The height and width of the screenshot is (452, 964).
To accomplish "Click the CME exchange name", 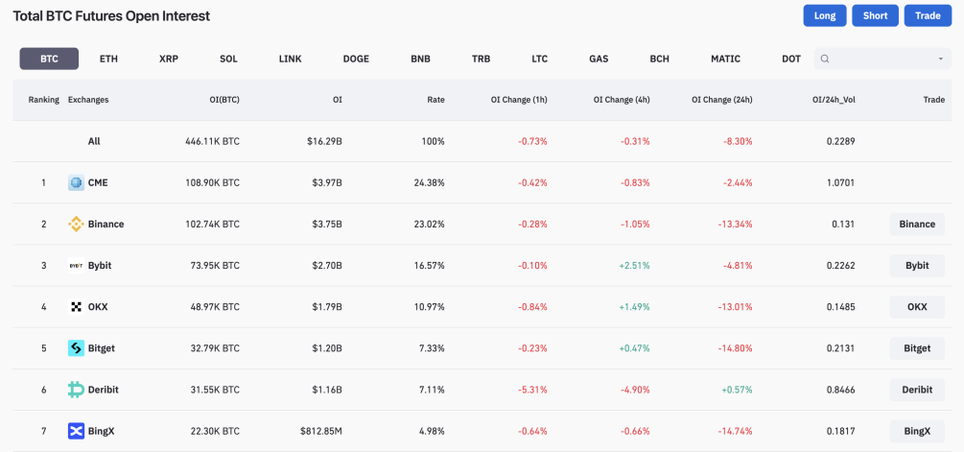I will (x=97, y=182).
